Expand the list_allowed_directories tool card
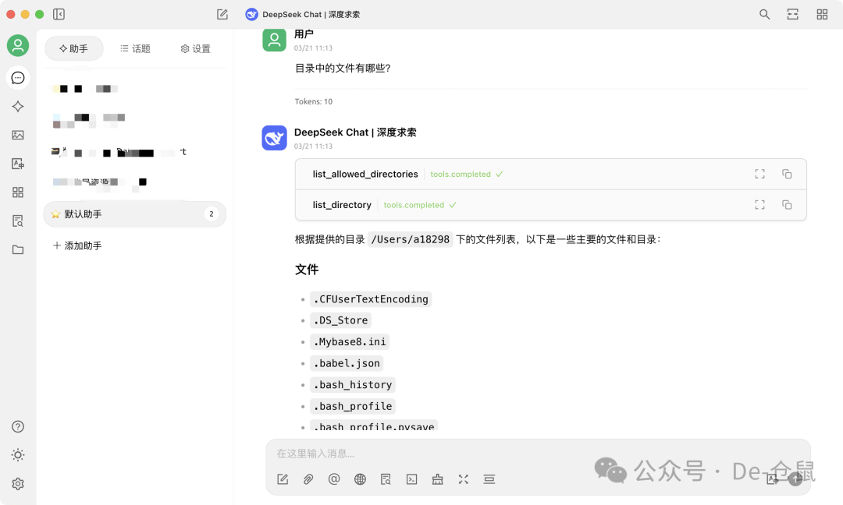 tap(759, 174)
